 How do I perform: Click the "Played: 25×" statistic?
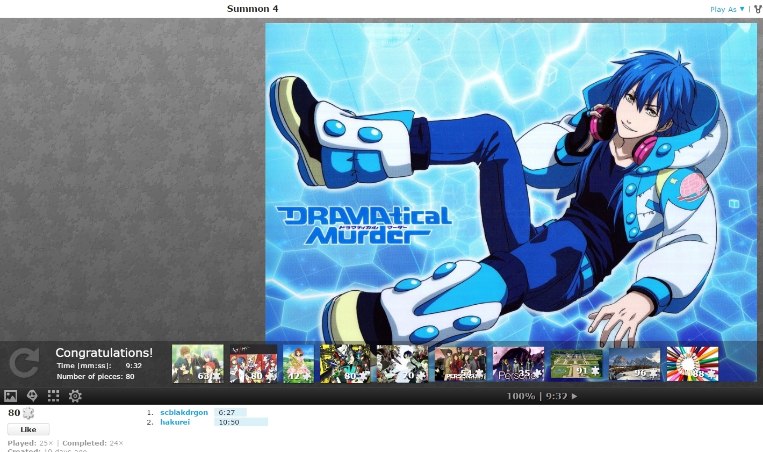point(31,443)
